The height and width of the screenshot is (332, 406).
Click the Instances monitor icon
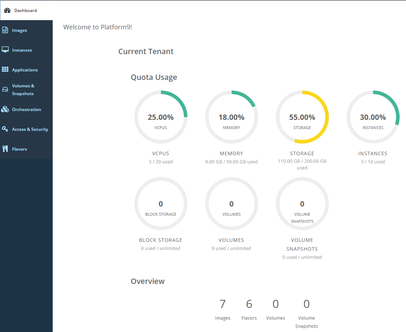pos(5,50)
